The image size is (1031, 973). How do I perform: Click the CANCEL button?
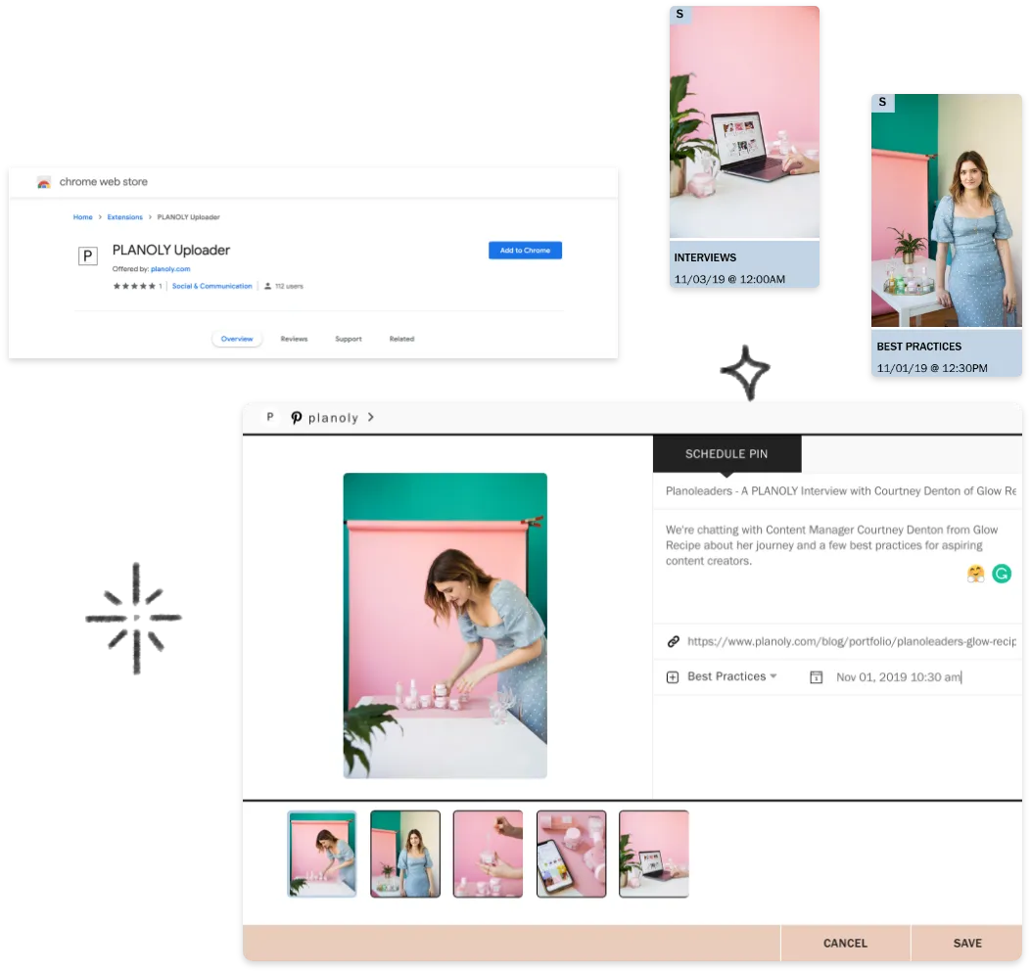point(845,943)
